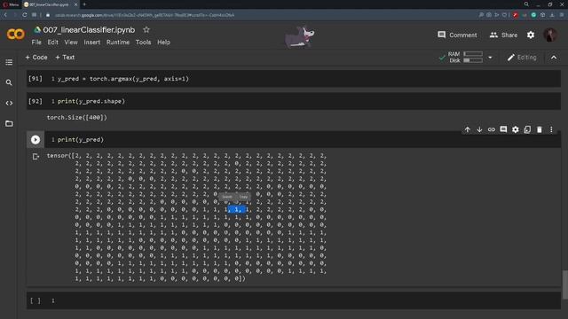Open more cell actions three-dot menu
This screenshot has width=568, height=319.
[551, 129]
